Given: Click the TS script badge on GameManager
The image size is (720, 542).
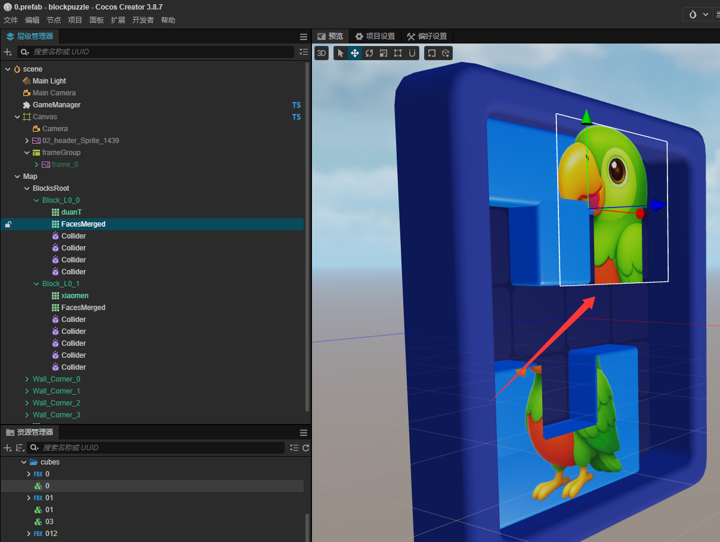Looking at the screenshot, I should point(296,105).
